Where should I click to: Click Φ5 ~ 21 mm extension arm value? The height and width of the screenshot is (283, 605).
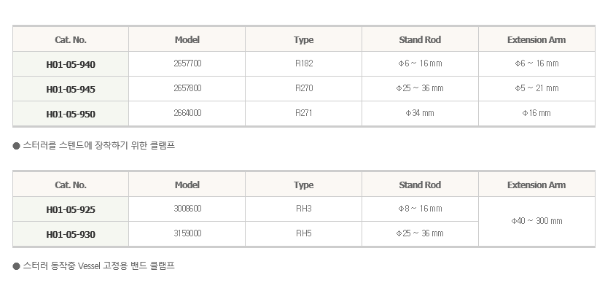click(536, 88)
